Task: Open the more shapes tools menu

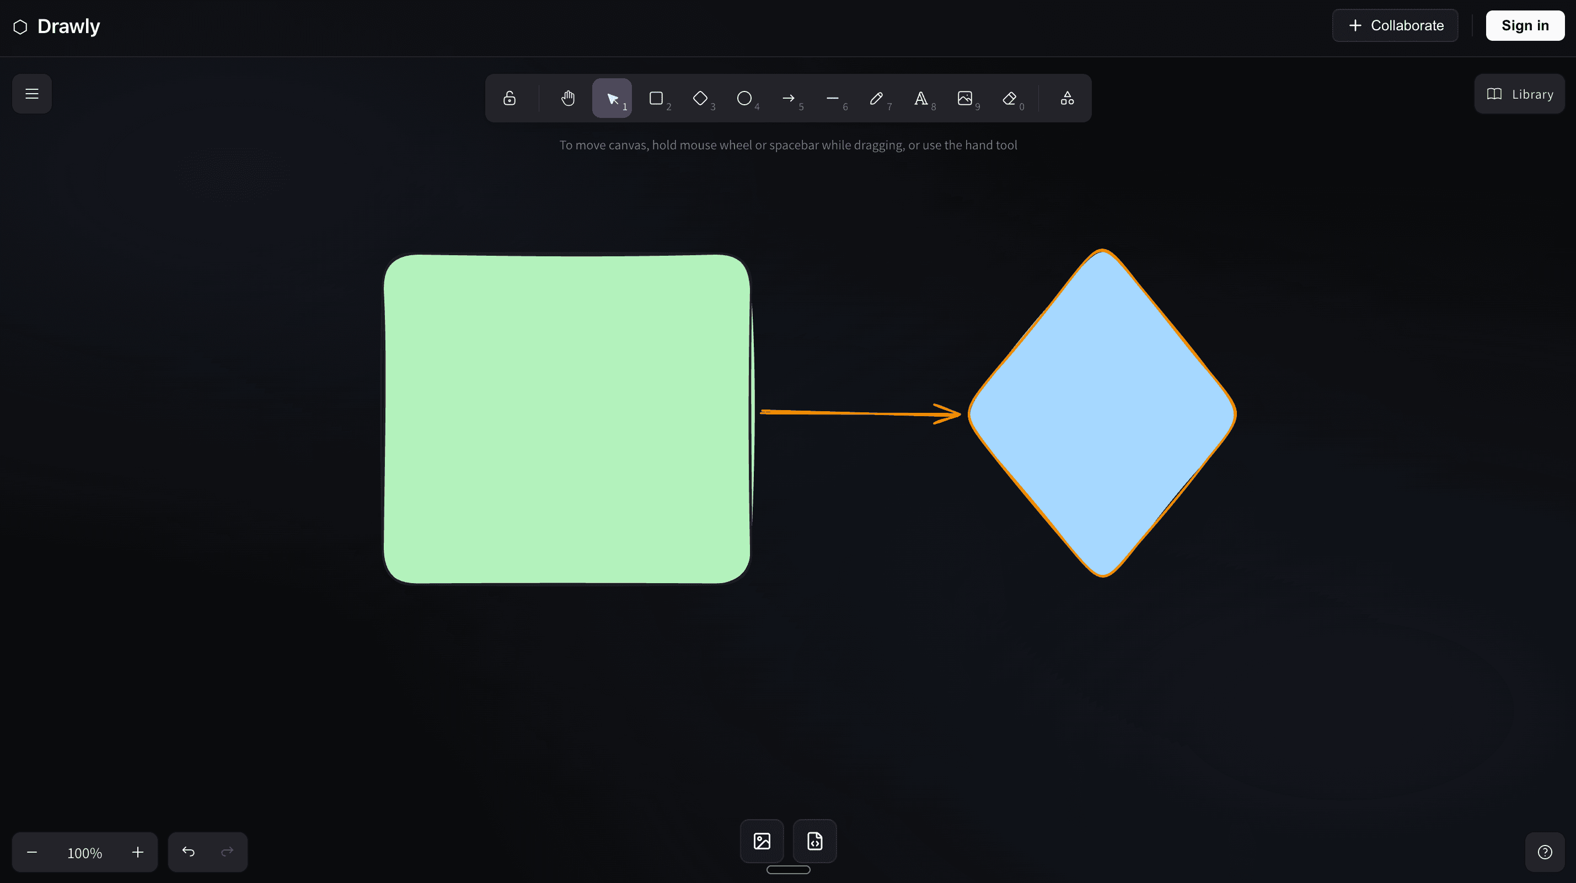Action: (1067, 98)
